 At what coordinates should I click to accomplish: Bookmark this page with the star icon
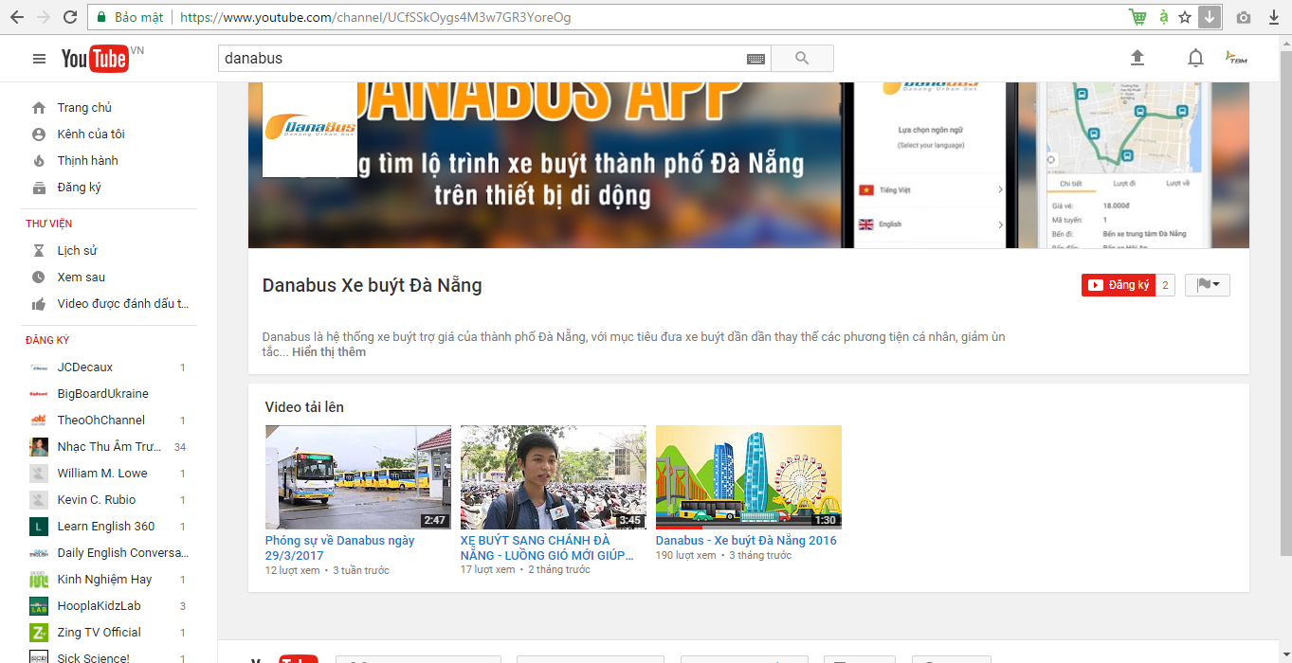(x=1185, y=17)
